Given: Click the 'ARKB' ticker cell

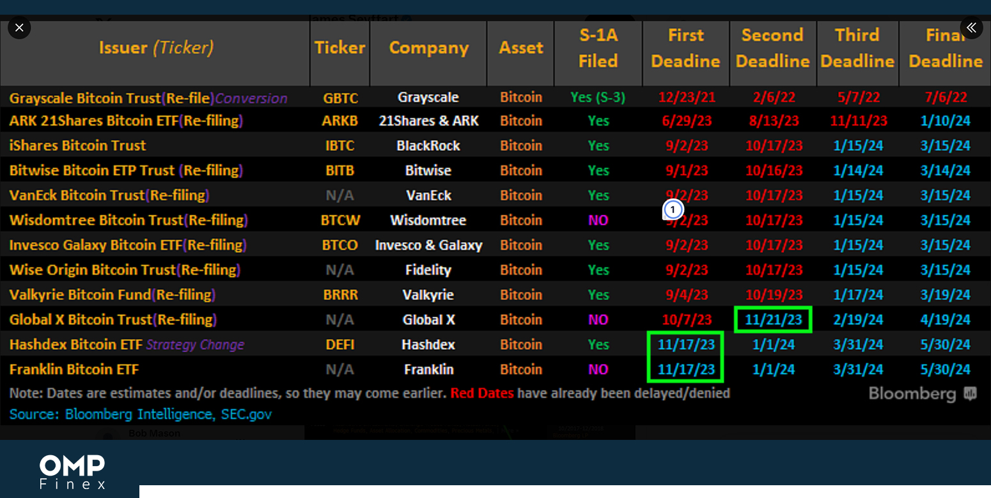Looking at the screenshot, I should pyautogui.click(x=340, y=121).
